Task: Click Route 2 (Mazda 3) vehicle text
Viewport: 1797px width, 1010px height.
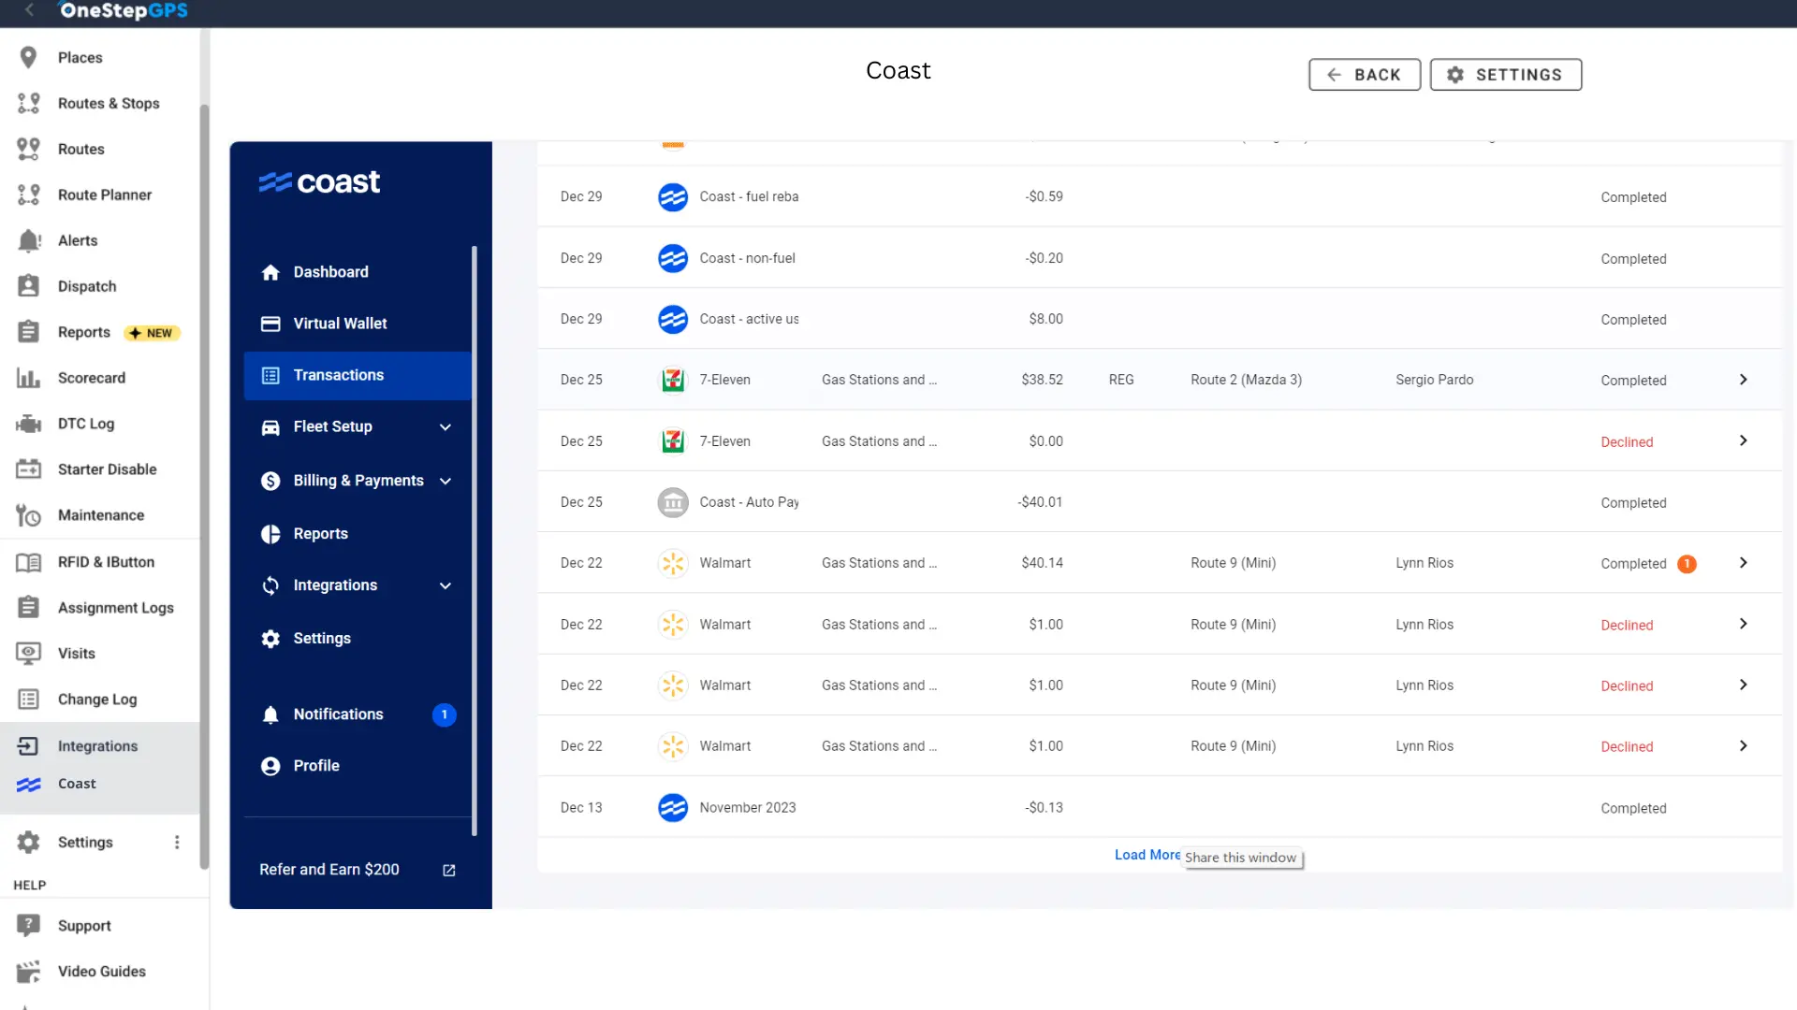Action: (x=1246, y=380)
